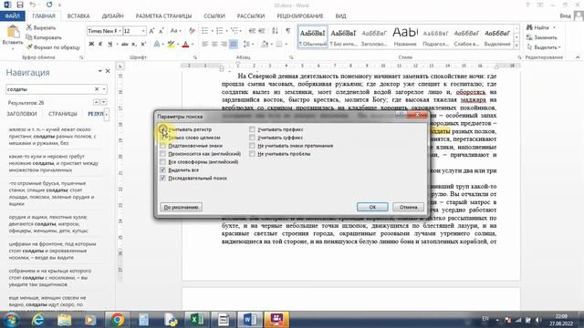Check 'Не учитывать знаки препинания'

pos(252,146)
